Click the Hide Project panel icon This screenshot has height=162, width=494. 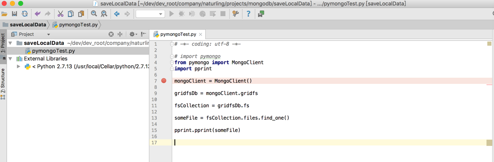pos(143,35)
